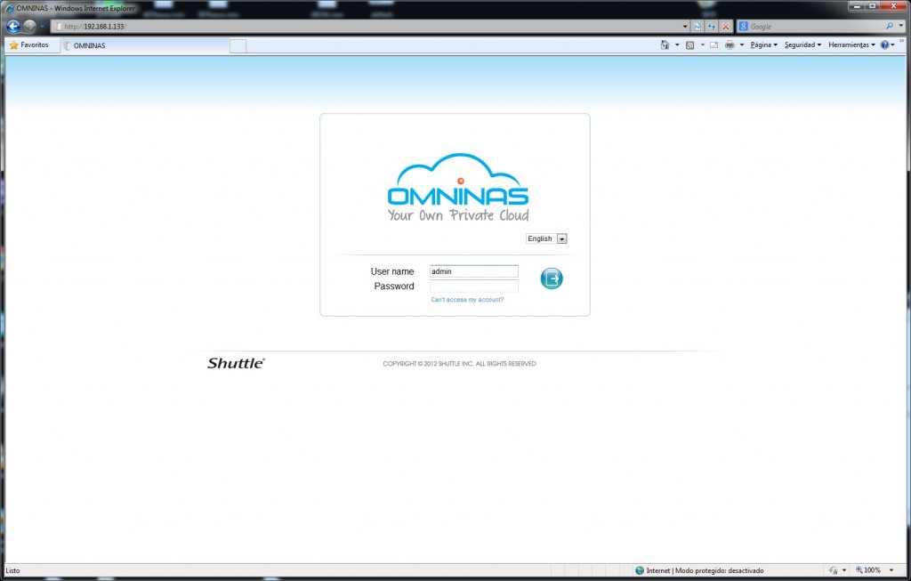Open the English language dropdown
The image size is (911, 581).
click(x=546, y=238)
